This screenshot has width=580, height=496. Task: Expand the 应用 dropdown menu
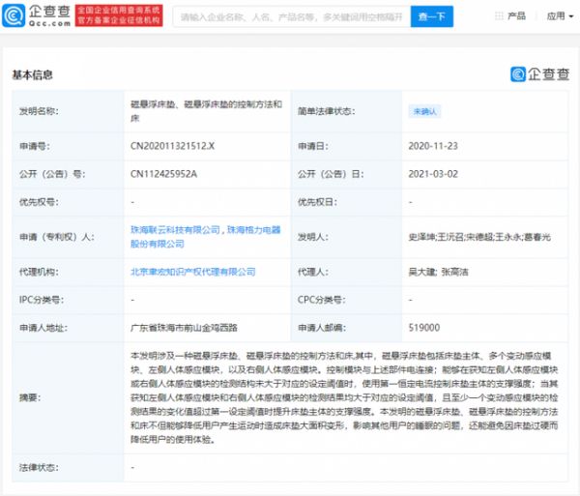coord(559,16)
